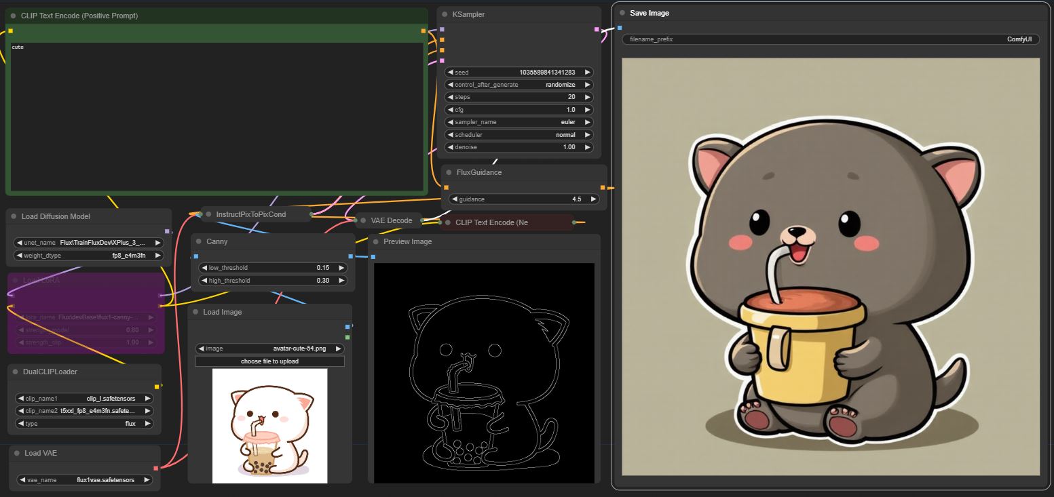This screenshot has height=497, width=1054.
Task: Select the KSampler node title
Action: tap(468, 14)
